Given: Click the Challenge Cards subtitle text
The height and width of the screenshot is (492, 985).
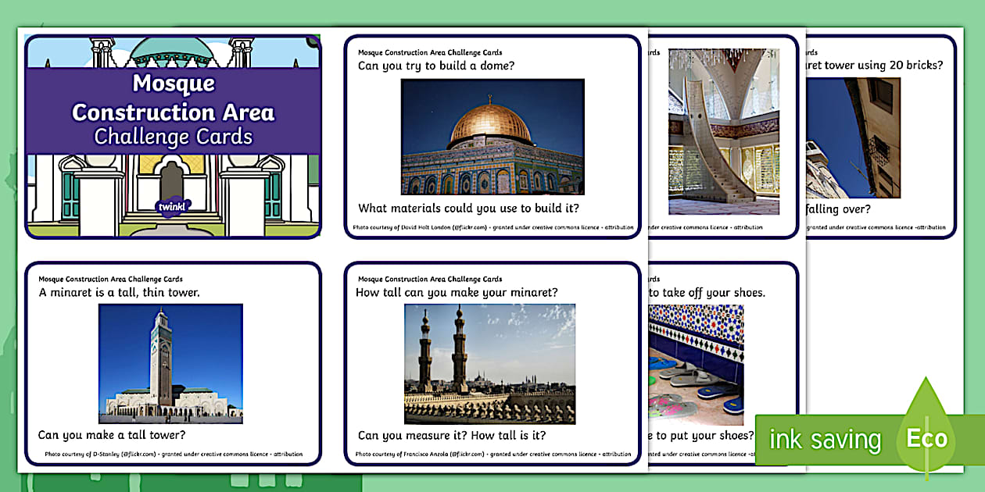Looking at the screenshot, I should [174, 137].
